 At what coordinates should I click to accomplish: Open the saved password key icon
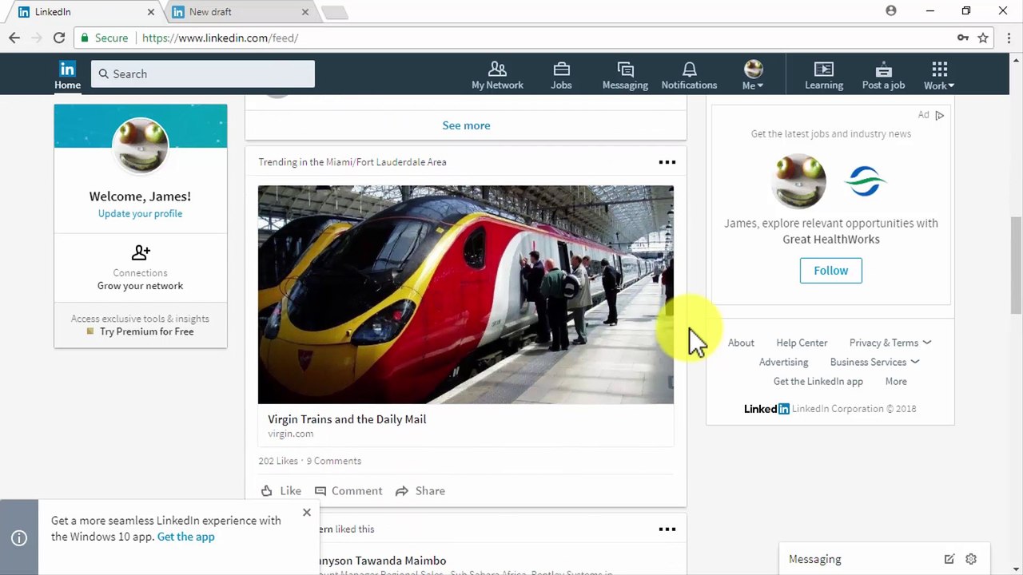coord(963,38)
